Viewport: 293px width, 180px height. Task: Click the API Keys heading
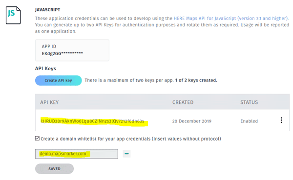[45, 68]
